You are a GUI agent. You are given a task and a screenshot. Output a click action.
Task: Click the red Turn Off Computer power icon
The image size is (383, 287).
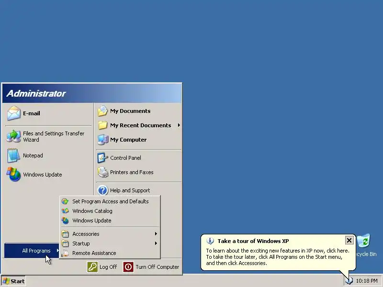[128, 267]
